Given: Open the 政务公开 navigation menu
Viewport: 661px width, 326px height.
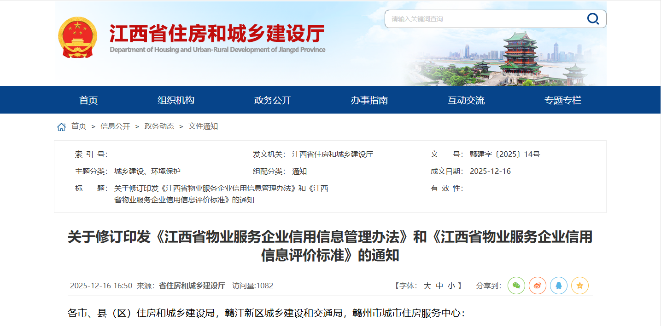Looking at the screenshot, I should (273, 100).
